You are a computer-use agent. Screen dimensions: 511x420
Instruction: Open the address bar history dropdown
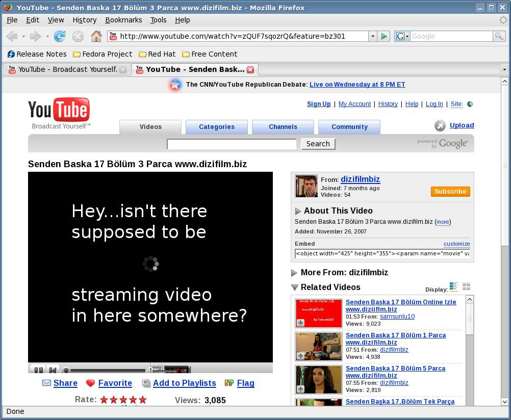click(x=373, y=36)
